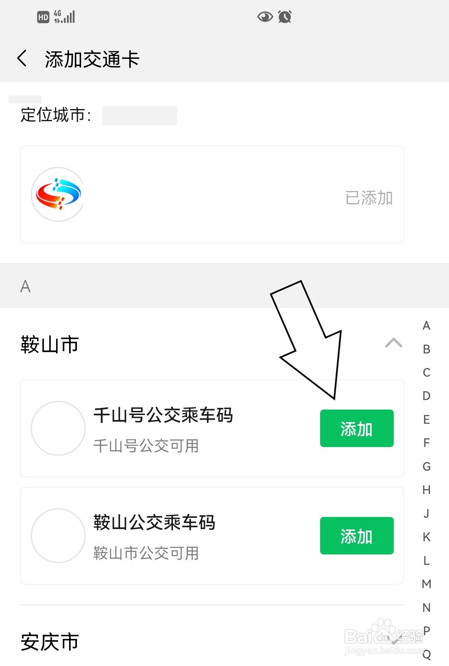449x666 pixels.
Task: Tap the HD status bar icon
Action: (43, 17)
